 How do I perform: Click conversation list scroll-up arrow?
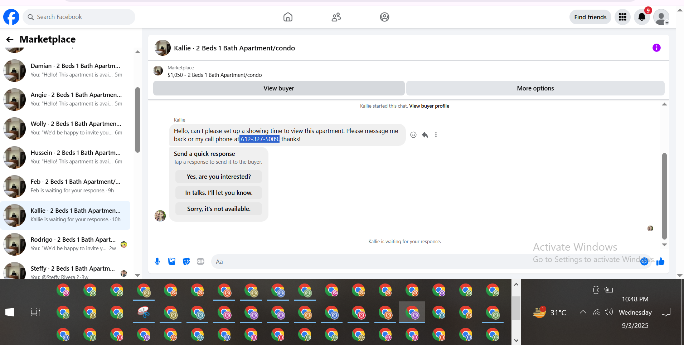(x=137, y=52)
